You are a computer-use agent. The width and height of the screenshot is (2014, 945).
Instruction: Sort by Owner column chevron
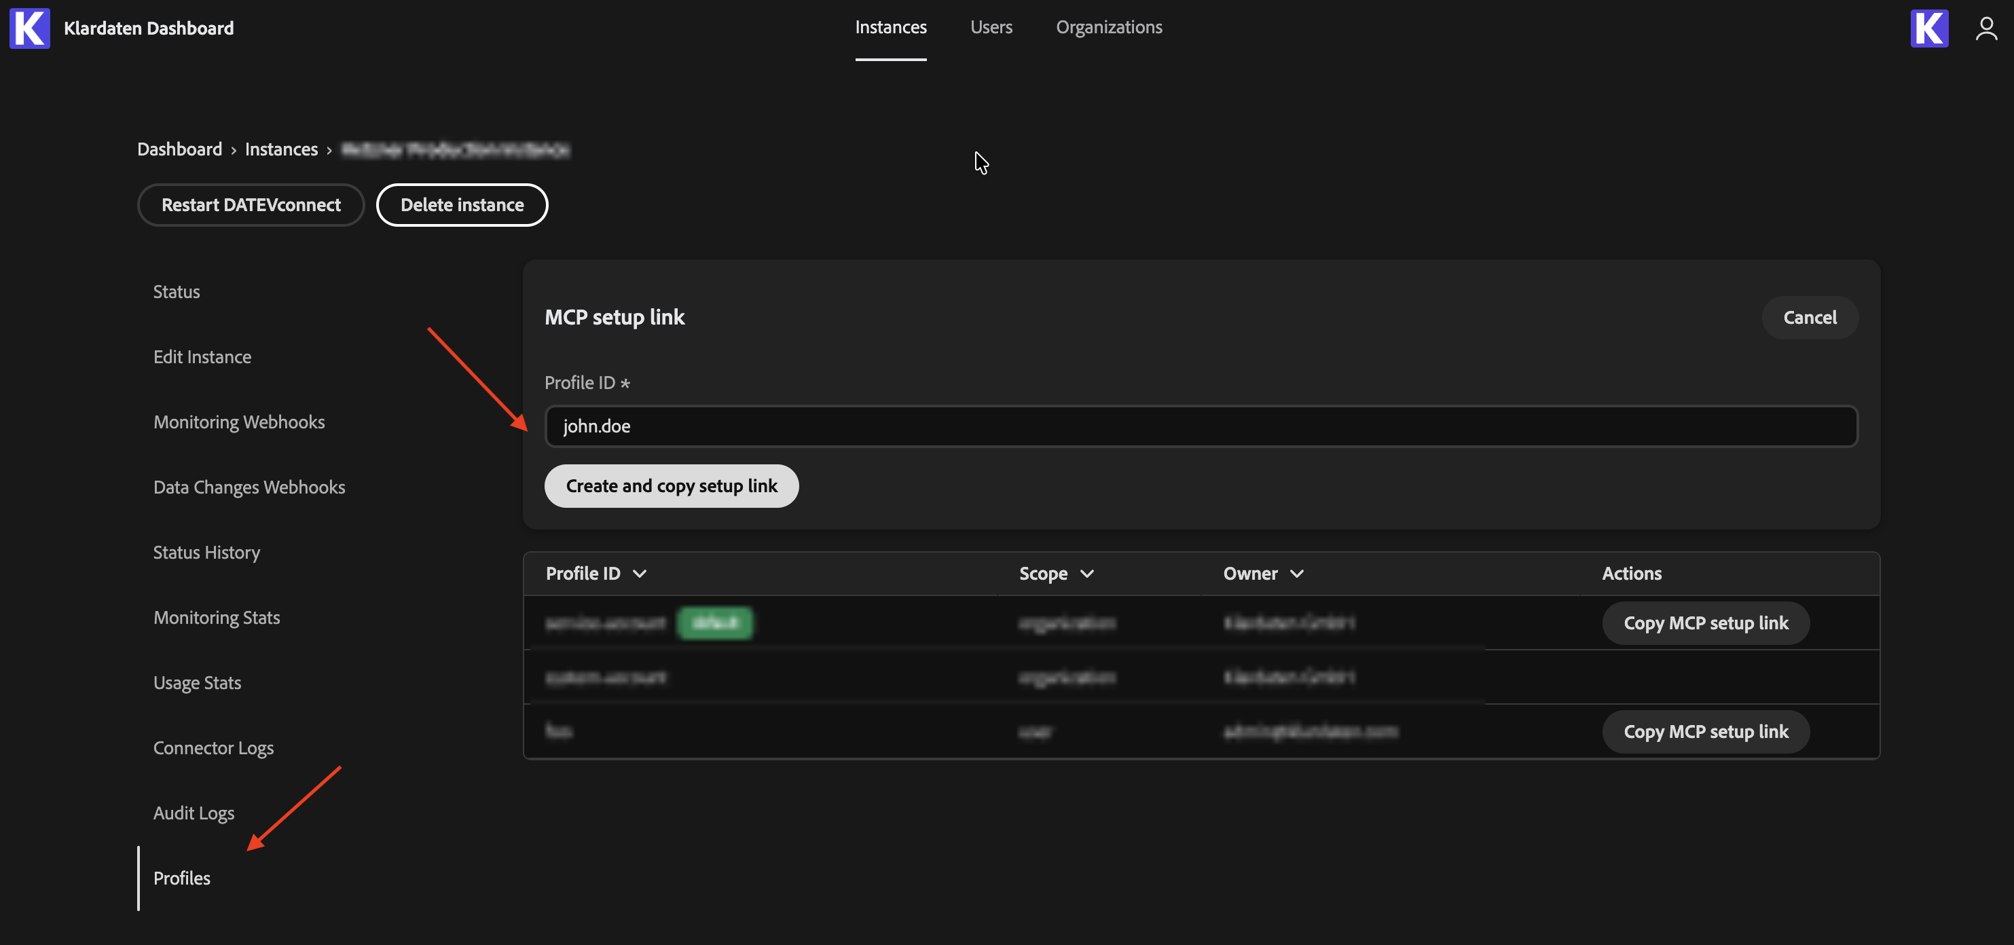[x=1296, y=573]
